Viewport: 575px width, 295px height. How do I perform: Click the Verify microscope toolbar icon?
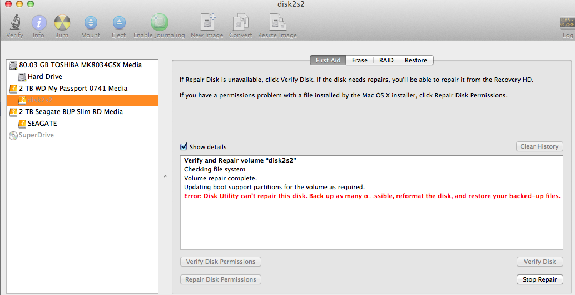pyautogui.click(x=15, y=23)
